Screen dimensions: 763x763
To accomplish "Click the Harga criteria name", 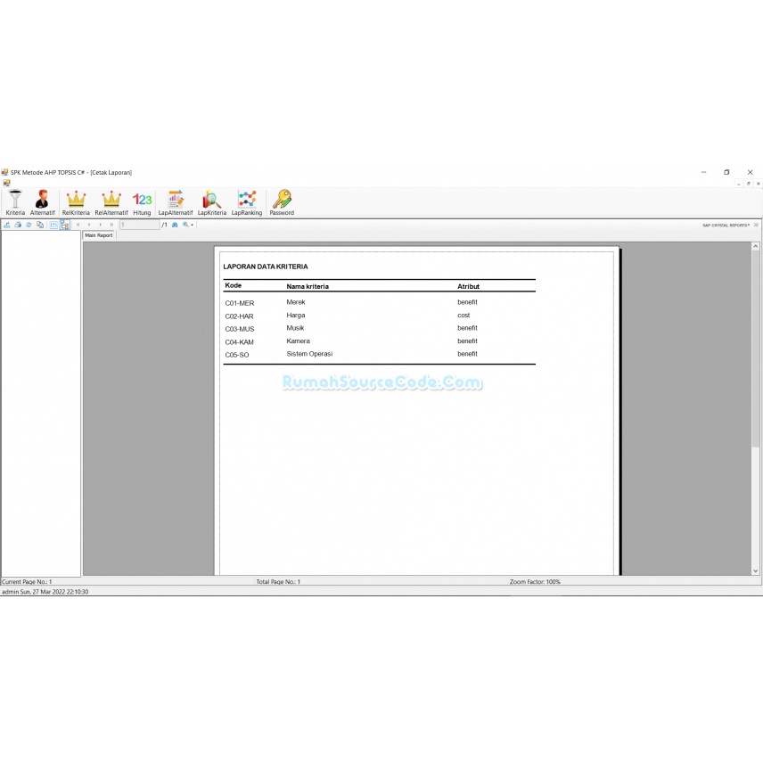I will pos(295,316).
